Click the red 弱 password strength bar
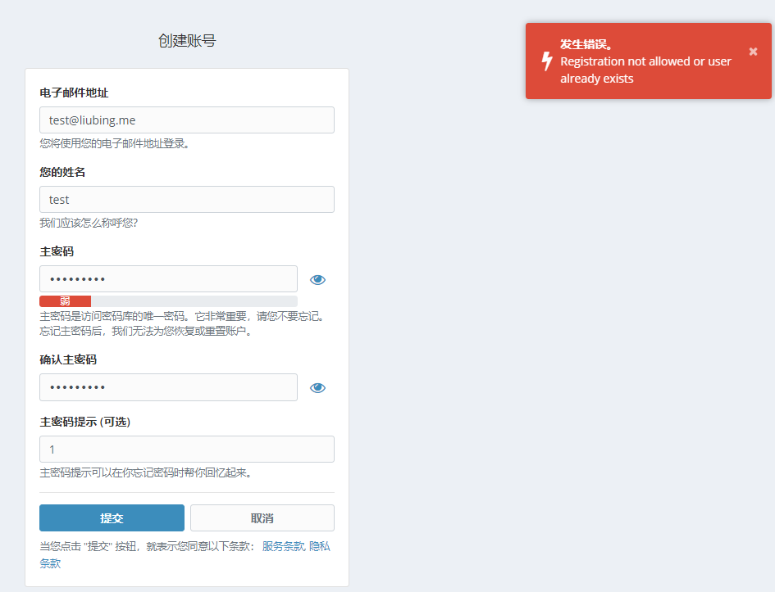The height and width of the screenshot is (592, 775). pos(65,301)
